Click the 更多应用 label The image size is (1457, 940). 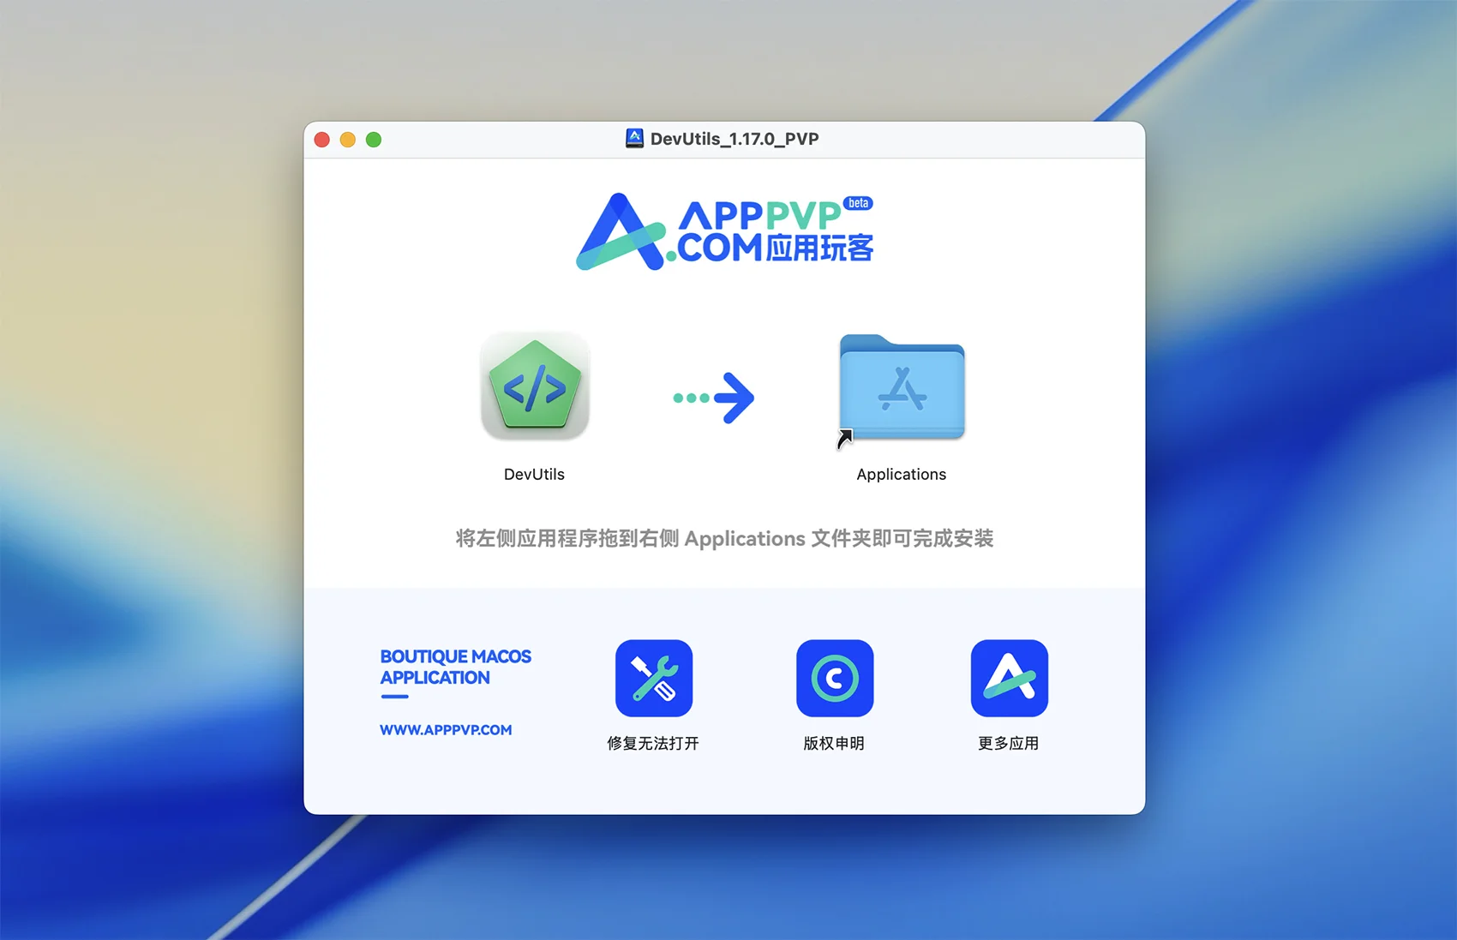(1009, 743)
